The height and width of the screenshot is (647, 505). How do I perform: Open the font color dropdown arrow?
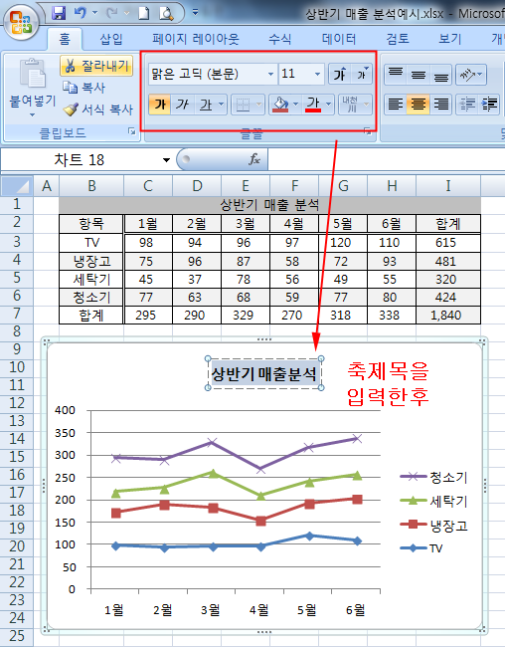(x=329, y=105)
